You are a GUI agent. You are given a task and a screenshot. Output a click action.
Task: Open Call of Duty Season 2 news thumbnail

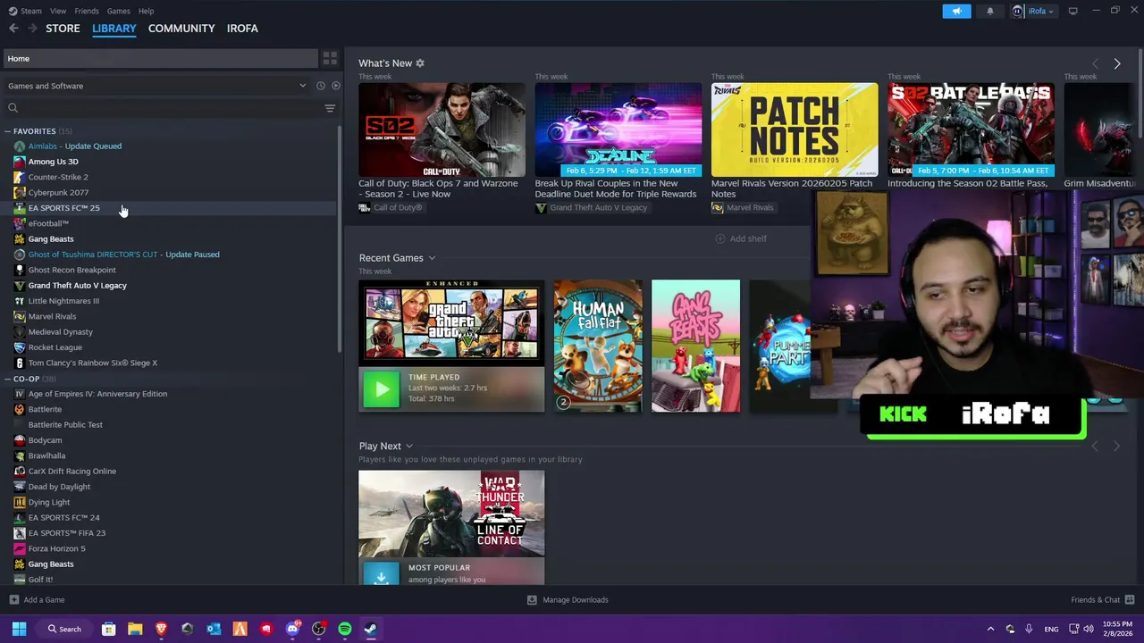pos(442,130)
